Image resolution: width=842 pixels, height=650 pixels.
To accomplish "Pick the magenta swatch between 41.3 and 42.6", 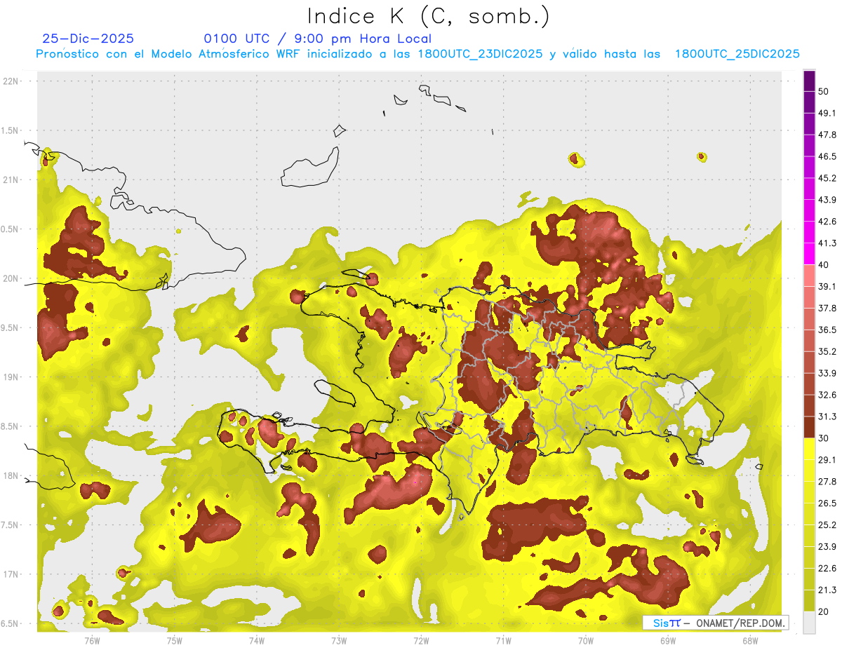I will [x=809, y=232].
